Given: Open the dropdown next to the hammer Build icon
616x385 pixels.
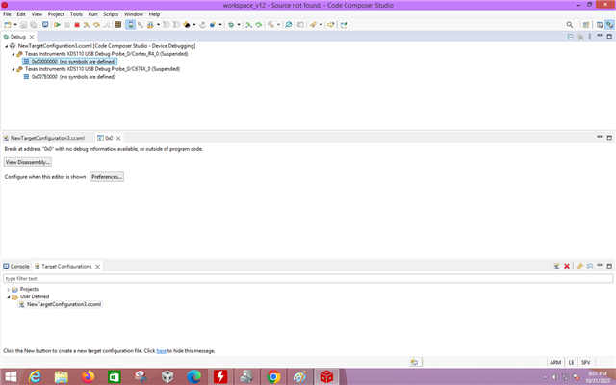Looking at the screenshot, I should click(x=278, y=25).
